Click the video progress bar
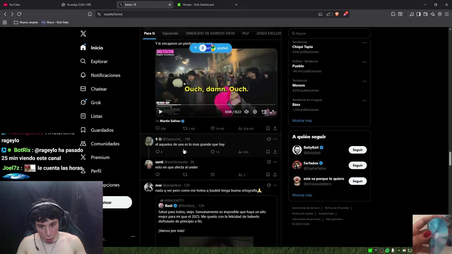Screen dimensions: 452x254 (x=216, y=105)
